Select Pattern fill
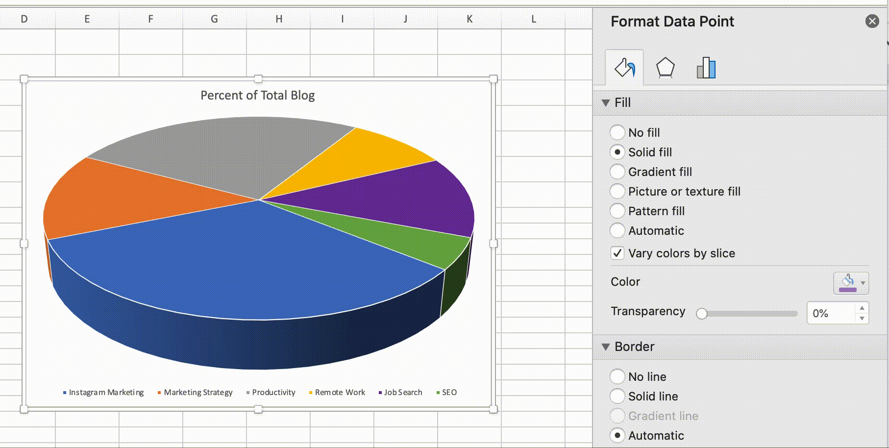Image resolution: width=889 pixels, height=448 pixels. [617, 211]
